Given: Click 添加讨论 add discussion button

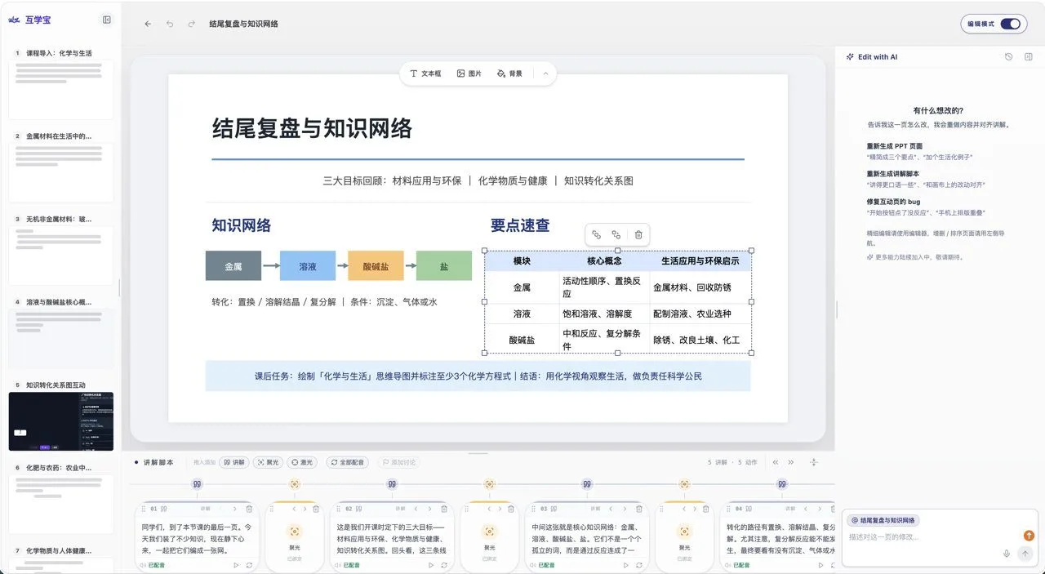Looking at the screenshot, I should (399, 462).
